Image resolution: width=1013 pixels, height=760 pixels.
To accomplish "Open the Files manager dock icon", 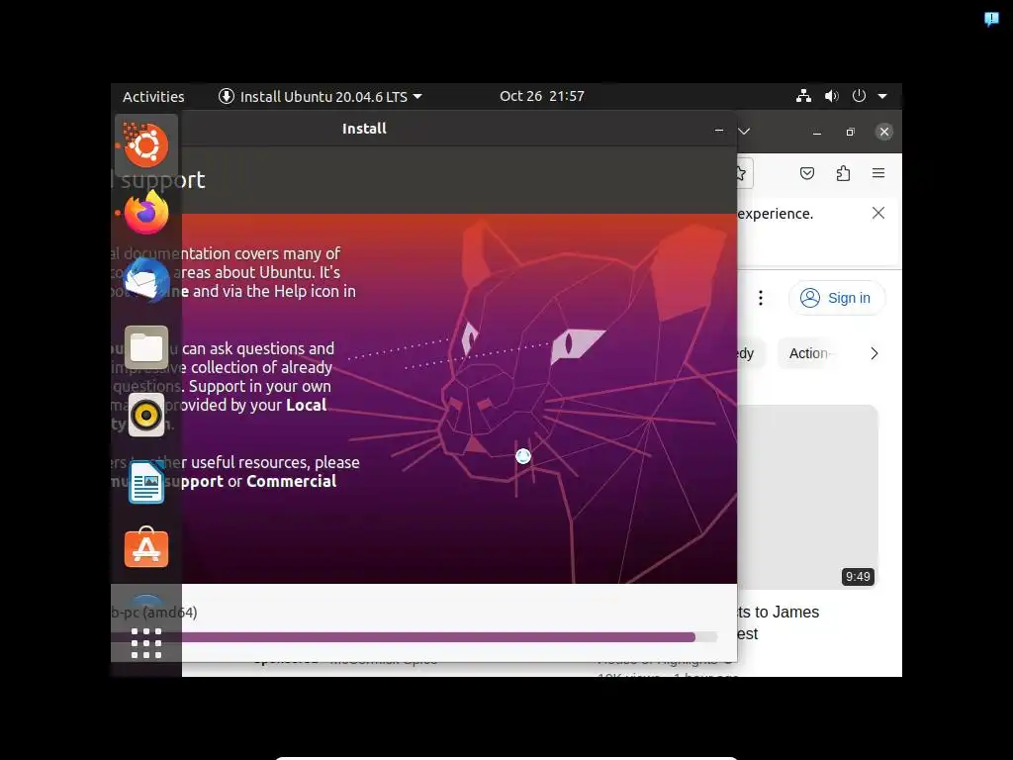I will point(146,347).
